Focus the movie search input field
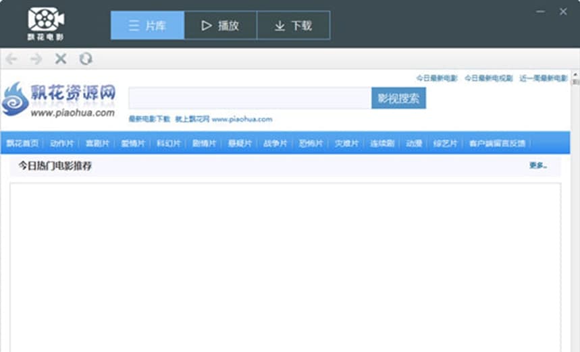 point(250,98)
